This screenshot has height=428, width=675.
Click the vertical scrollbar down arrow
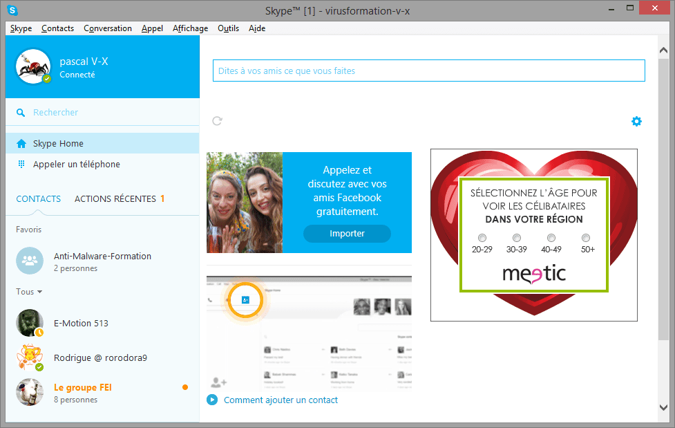pos(664,408)
